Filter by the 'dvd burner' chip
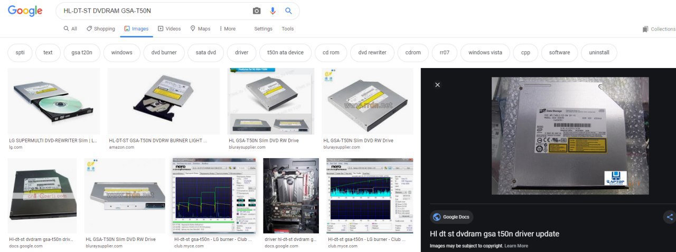 pyautogui.click(x=164, y=53)
